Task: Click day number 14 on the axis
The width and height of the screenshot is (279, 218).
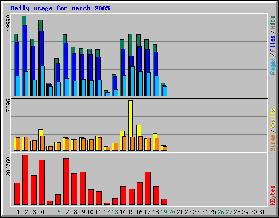Action: pyautogui.click(x=123, y=212)
